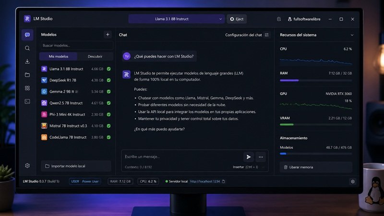Click the Mistral 7B Instruct v0.3 icon

44,126
